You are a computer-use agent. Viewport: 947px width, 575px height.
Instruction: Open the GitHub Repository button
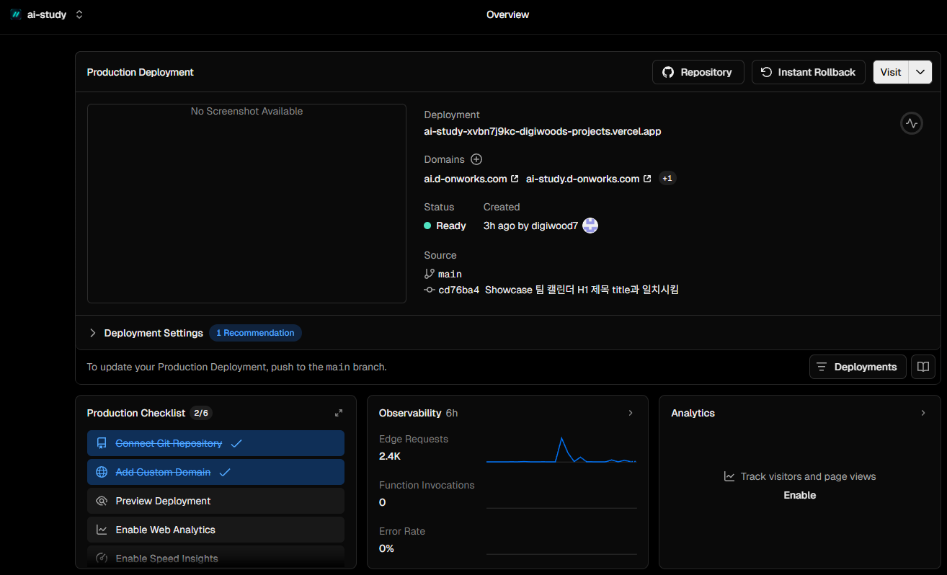coord(698,72)
